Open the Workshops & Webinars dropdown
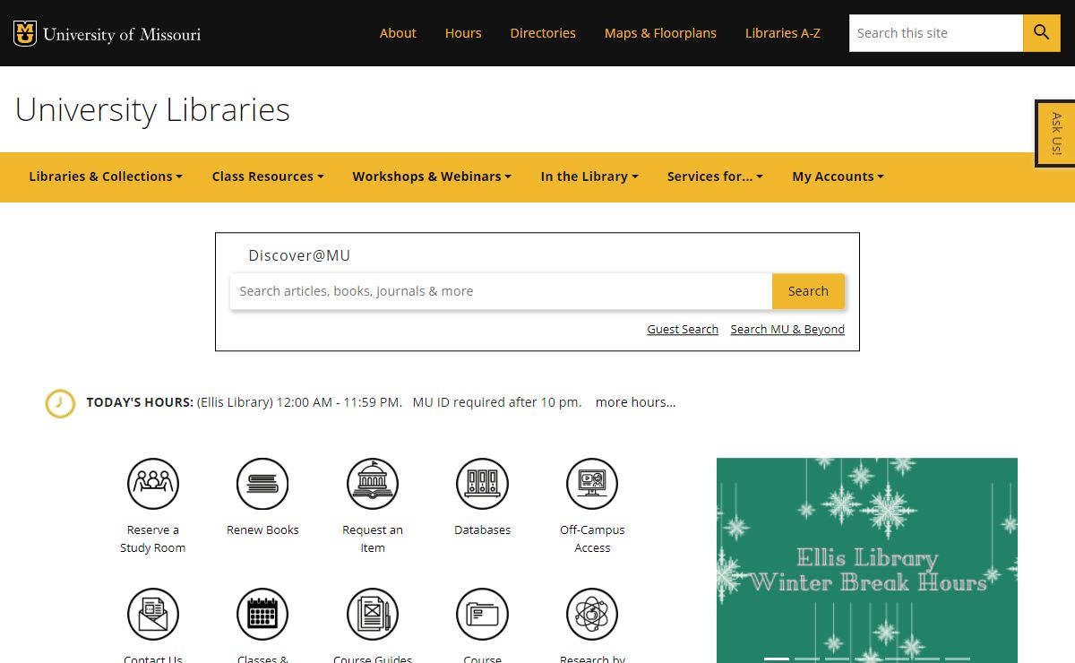 [x=432, y=177]
